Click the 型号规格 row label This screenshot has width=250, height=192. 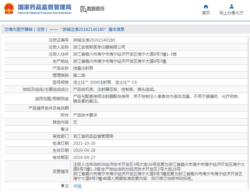point(61,82)
